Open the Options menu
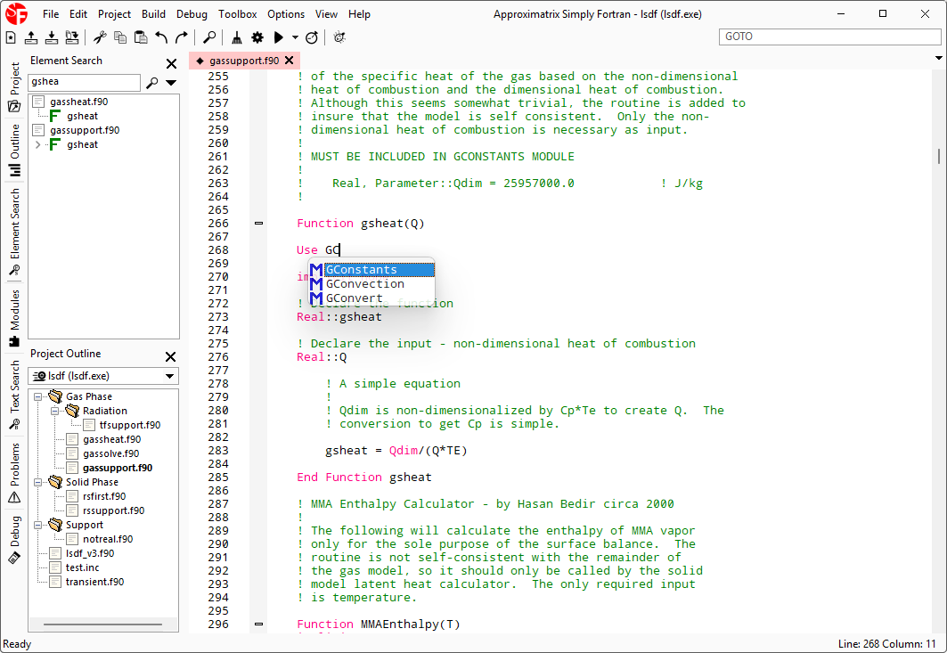The image size is (947, 653). click(286, 14)
